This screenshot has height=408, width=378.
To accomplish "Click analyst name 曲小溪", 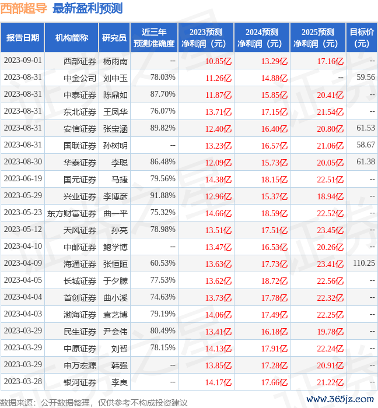I will click(x=116, y=298).
